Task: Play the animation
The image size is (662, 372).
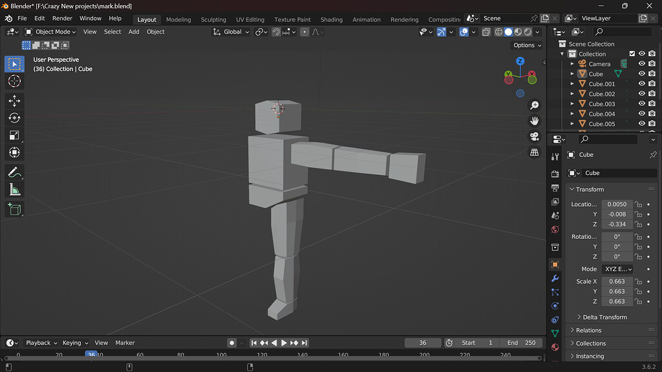Action: [x=284, y=343]
